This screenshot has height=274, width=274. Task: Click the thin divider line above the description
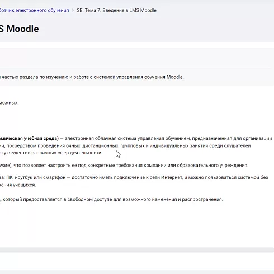[135, 68]
